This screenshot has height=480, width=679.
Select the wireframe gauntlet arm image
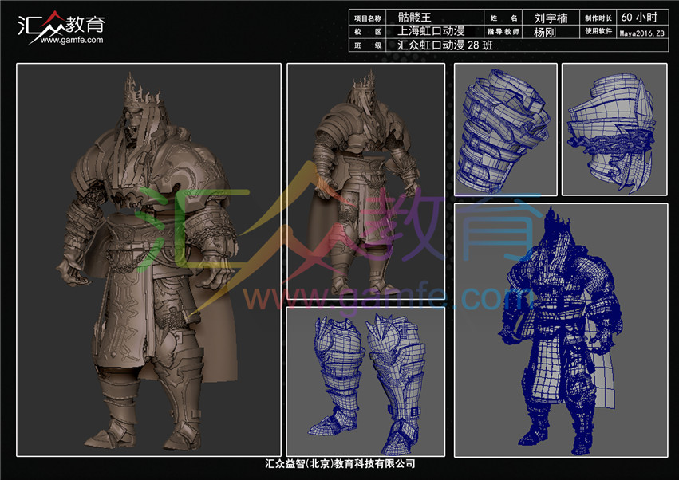point(505,129)
